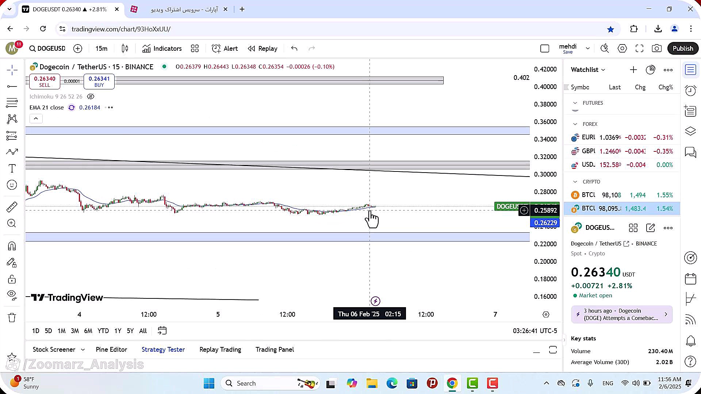Open the object tree layers sidebar icon
Image resolution: width=701 pixels, height=394 pixels.
(x=690, y=131)
